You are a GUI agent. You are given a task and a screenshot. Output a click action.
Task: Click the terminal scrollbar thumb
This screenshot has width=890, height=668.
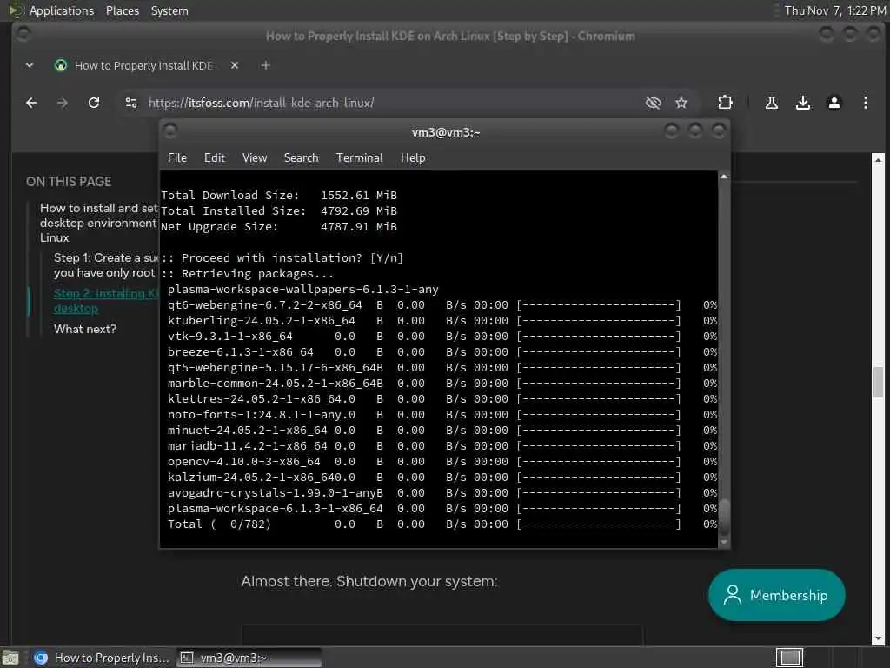point(724,517)
